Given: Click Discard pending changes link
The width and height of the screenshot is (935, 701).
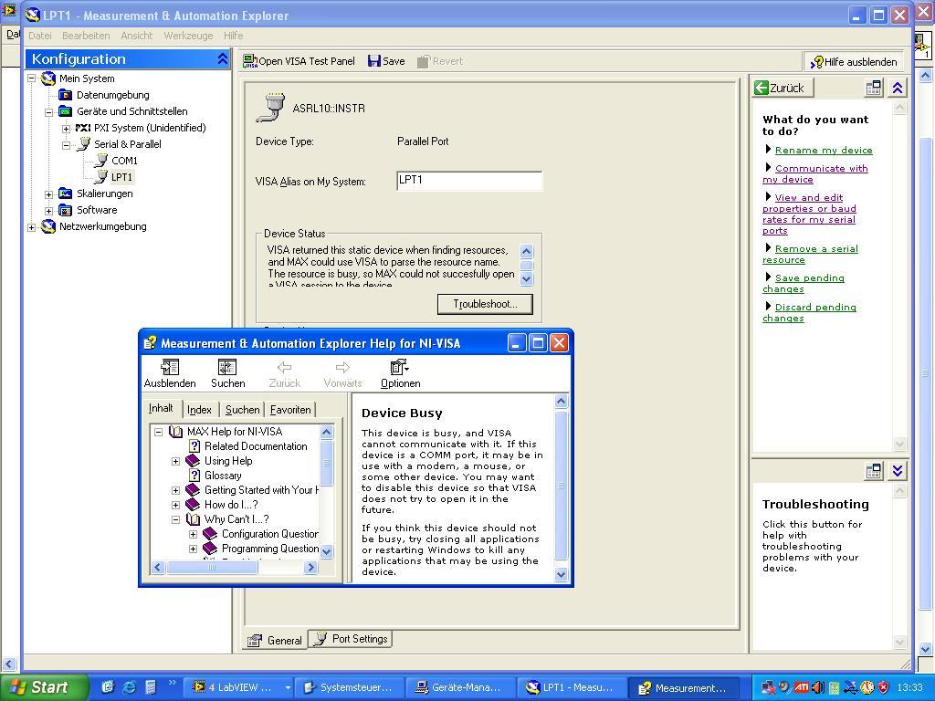Looking at the screenshot, I should (809, 312).
